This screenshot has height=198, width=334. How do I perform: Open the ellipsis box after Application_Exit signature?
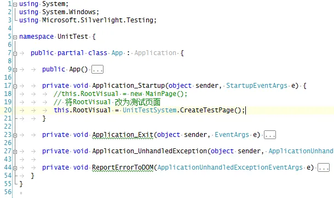coord(270,135)
